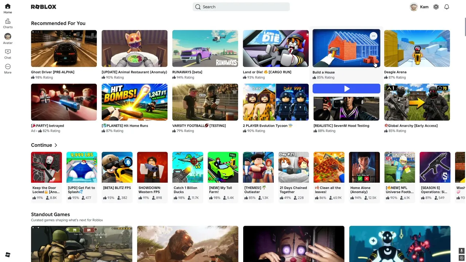Open the Avatar page from the sidebar

tap(8, 39)
